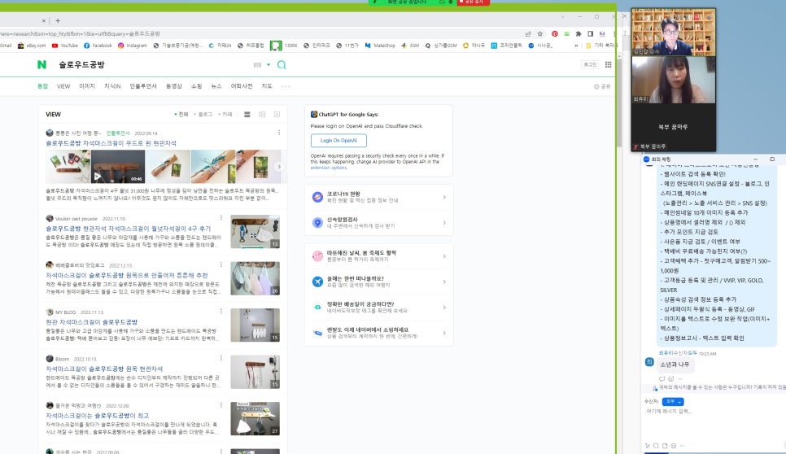Expand the 따뜻해진 날씨, 봄 축제도 활짝 card
This screenshot has width=786, height=454.
379,256
